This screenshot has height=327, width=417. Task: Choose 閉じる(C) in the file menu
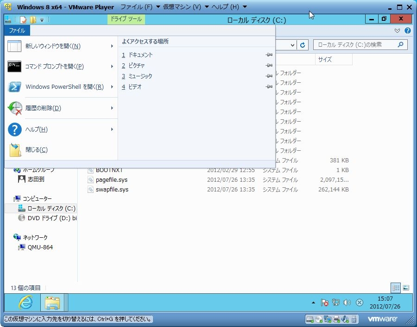61,150
